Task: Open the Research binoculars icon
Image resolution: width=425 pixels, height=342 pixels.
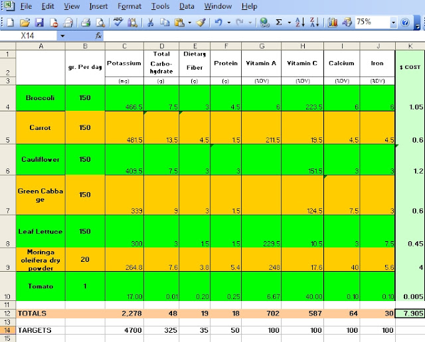Action: 133,22
